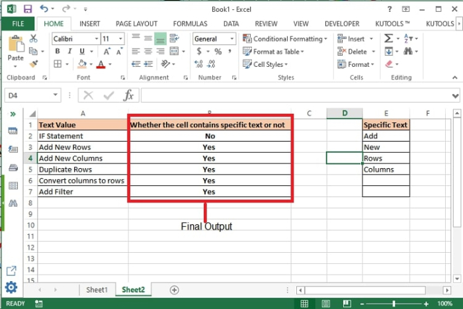
Task: Expand the formula bar chevron
Action: 455,96
